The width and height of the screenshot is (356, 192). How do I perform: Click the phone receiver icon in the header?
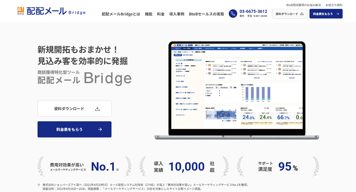(x=232, y=14)
